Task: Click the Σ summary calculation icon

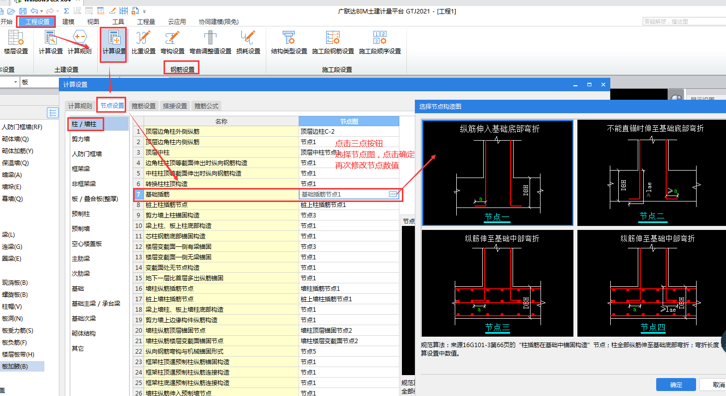Action: point(66,10)
